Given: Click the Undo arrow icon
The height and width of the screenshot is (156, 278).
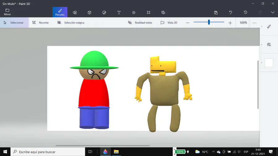Looking at the screenshot, I should coord(230,13).
